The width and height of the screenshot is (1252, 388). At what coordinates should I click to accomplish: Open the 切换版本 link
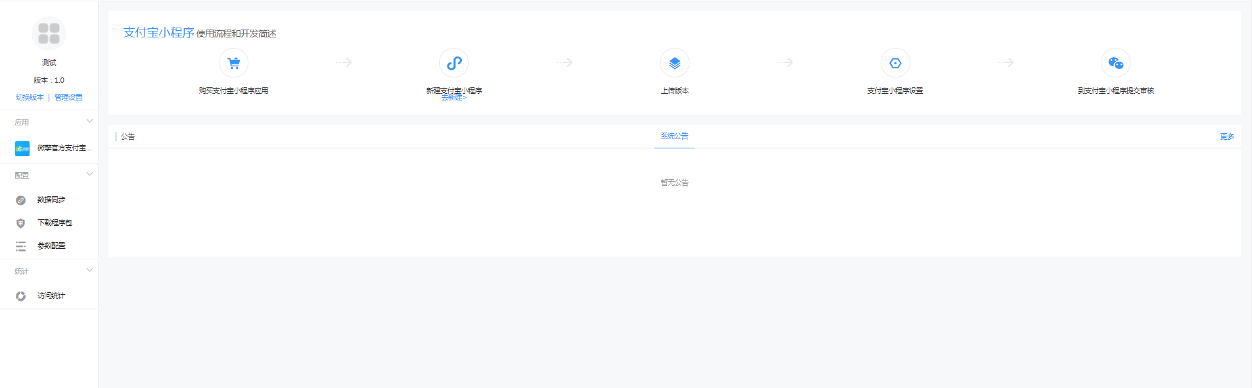click(x=30, y=97)
